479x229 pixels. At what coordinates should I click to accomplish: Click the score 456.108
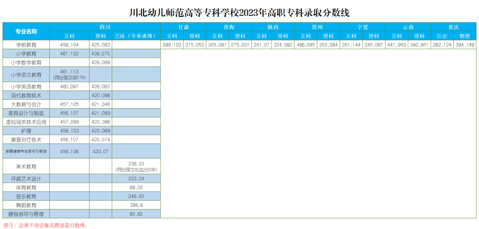pyautogui.click(x=70, y=151)
